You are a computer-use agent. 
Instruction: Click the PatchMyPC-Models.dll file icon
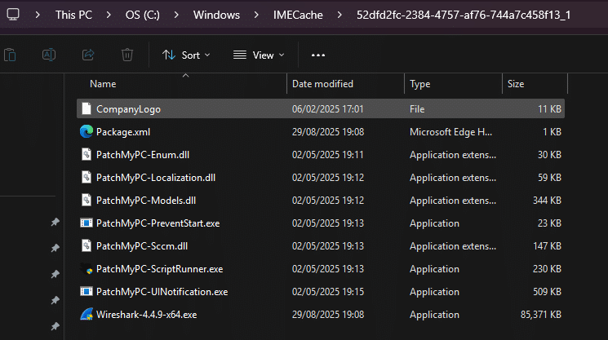87,201
